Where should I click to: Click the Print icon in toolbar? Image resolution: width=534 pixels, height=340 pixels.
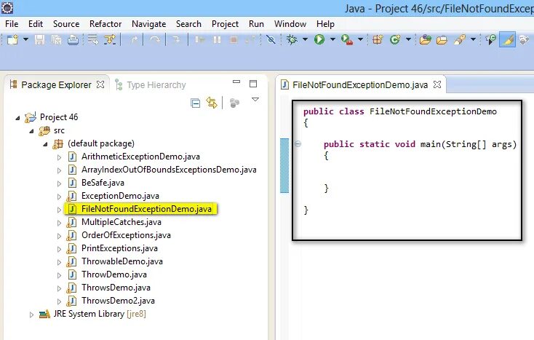(73, 39)
